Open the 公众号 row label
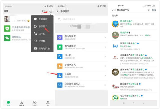 68,74
